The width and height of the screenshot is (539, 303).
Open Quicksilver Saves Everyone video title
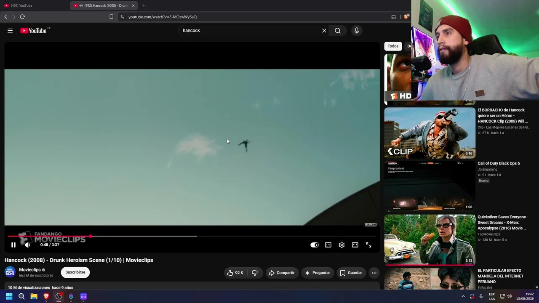pos(503,223)
